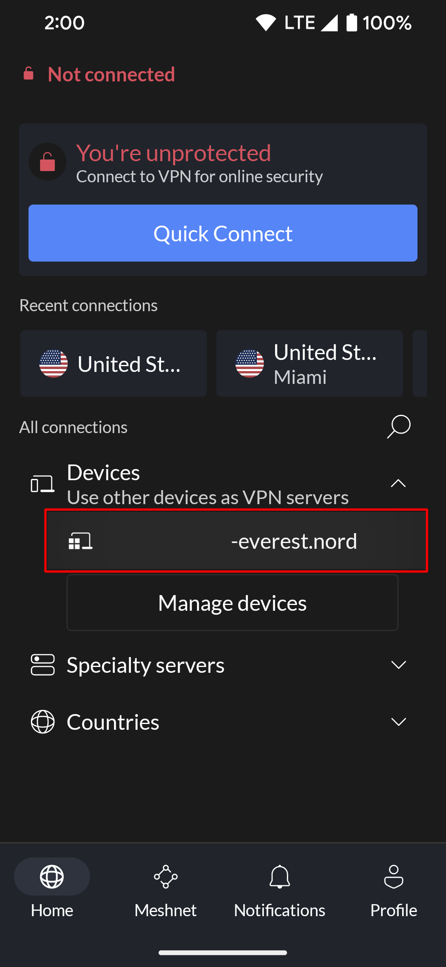This screenshot has height=967, width=446.
Task: Collapse the Devices section chevron
Action: pyautogui.click(x=399, y=483)
